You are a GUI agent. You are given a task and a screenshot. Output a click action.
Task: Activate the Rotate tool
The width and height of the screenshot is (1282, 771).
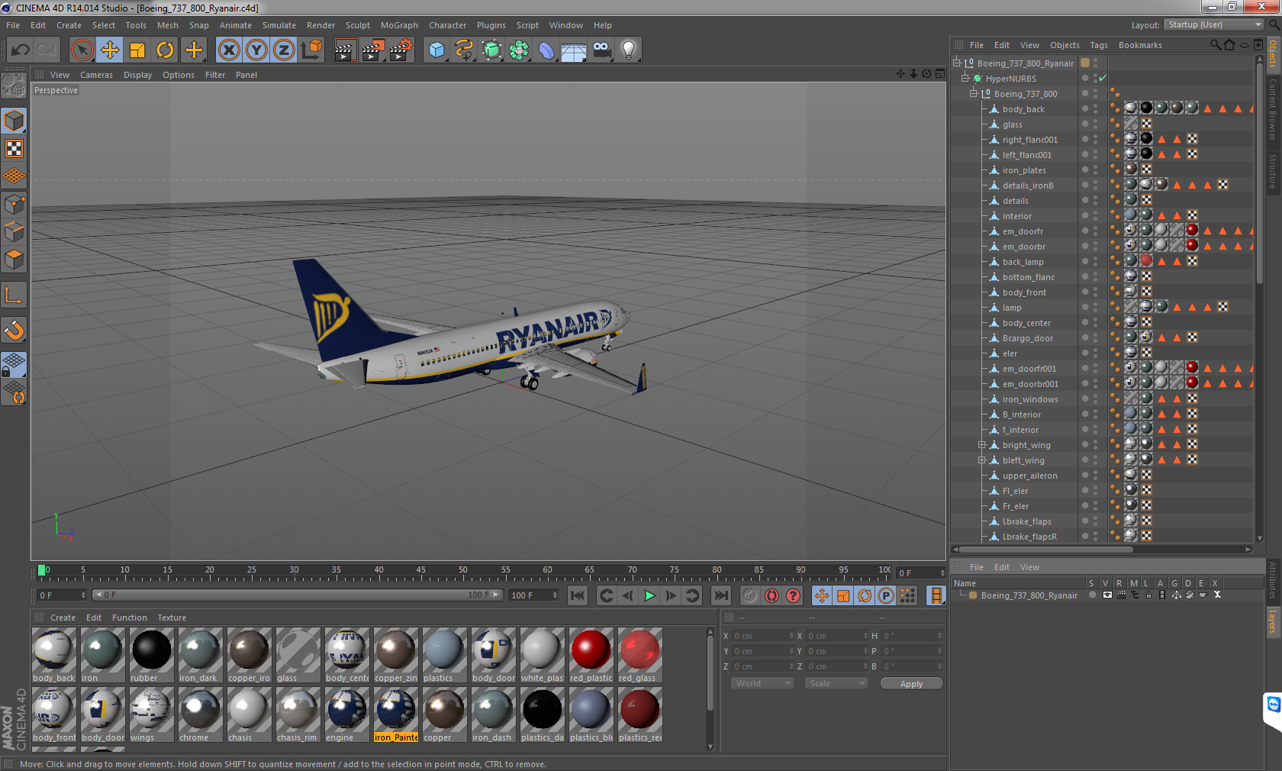(165, 50)
